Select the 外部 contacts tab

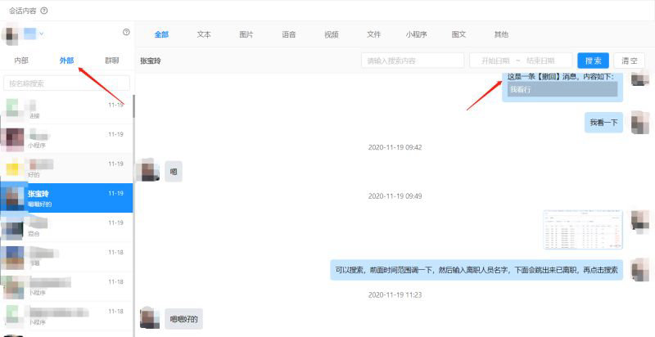[x=67, y=61]
